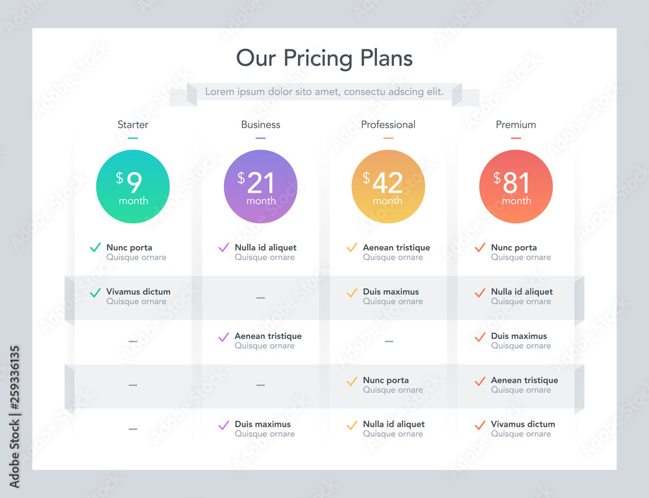This screenshot has height=498, width=649.
Task: Click the purple checkmark beside Business Duis maximus
Action: pos(223,425)
